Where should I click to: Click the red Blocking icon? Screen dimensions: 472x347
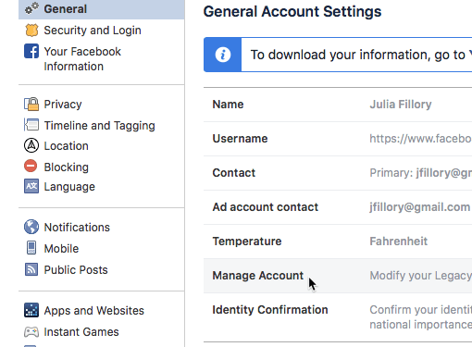point(31,166)
